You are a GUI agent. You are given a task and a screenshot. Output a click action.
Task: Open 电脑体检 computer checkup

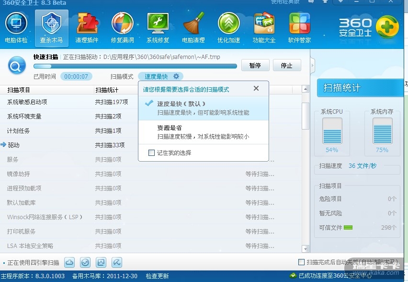(x=16, y=28)
